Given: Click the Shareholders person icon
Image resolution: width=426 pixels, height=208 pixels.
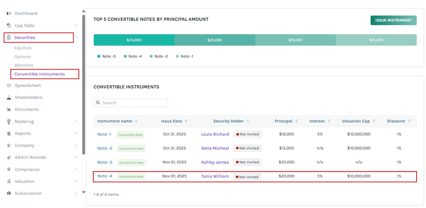Looking at the screenshot, I should (9, 97).
